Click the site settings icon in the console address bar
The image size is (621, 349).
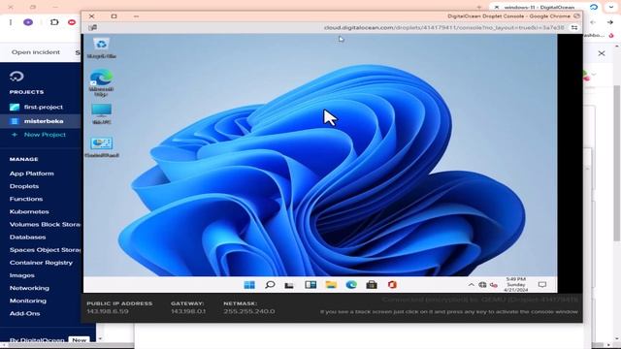point(574,28)
